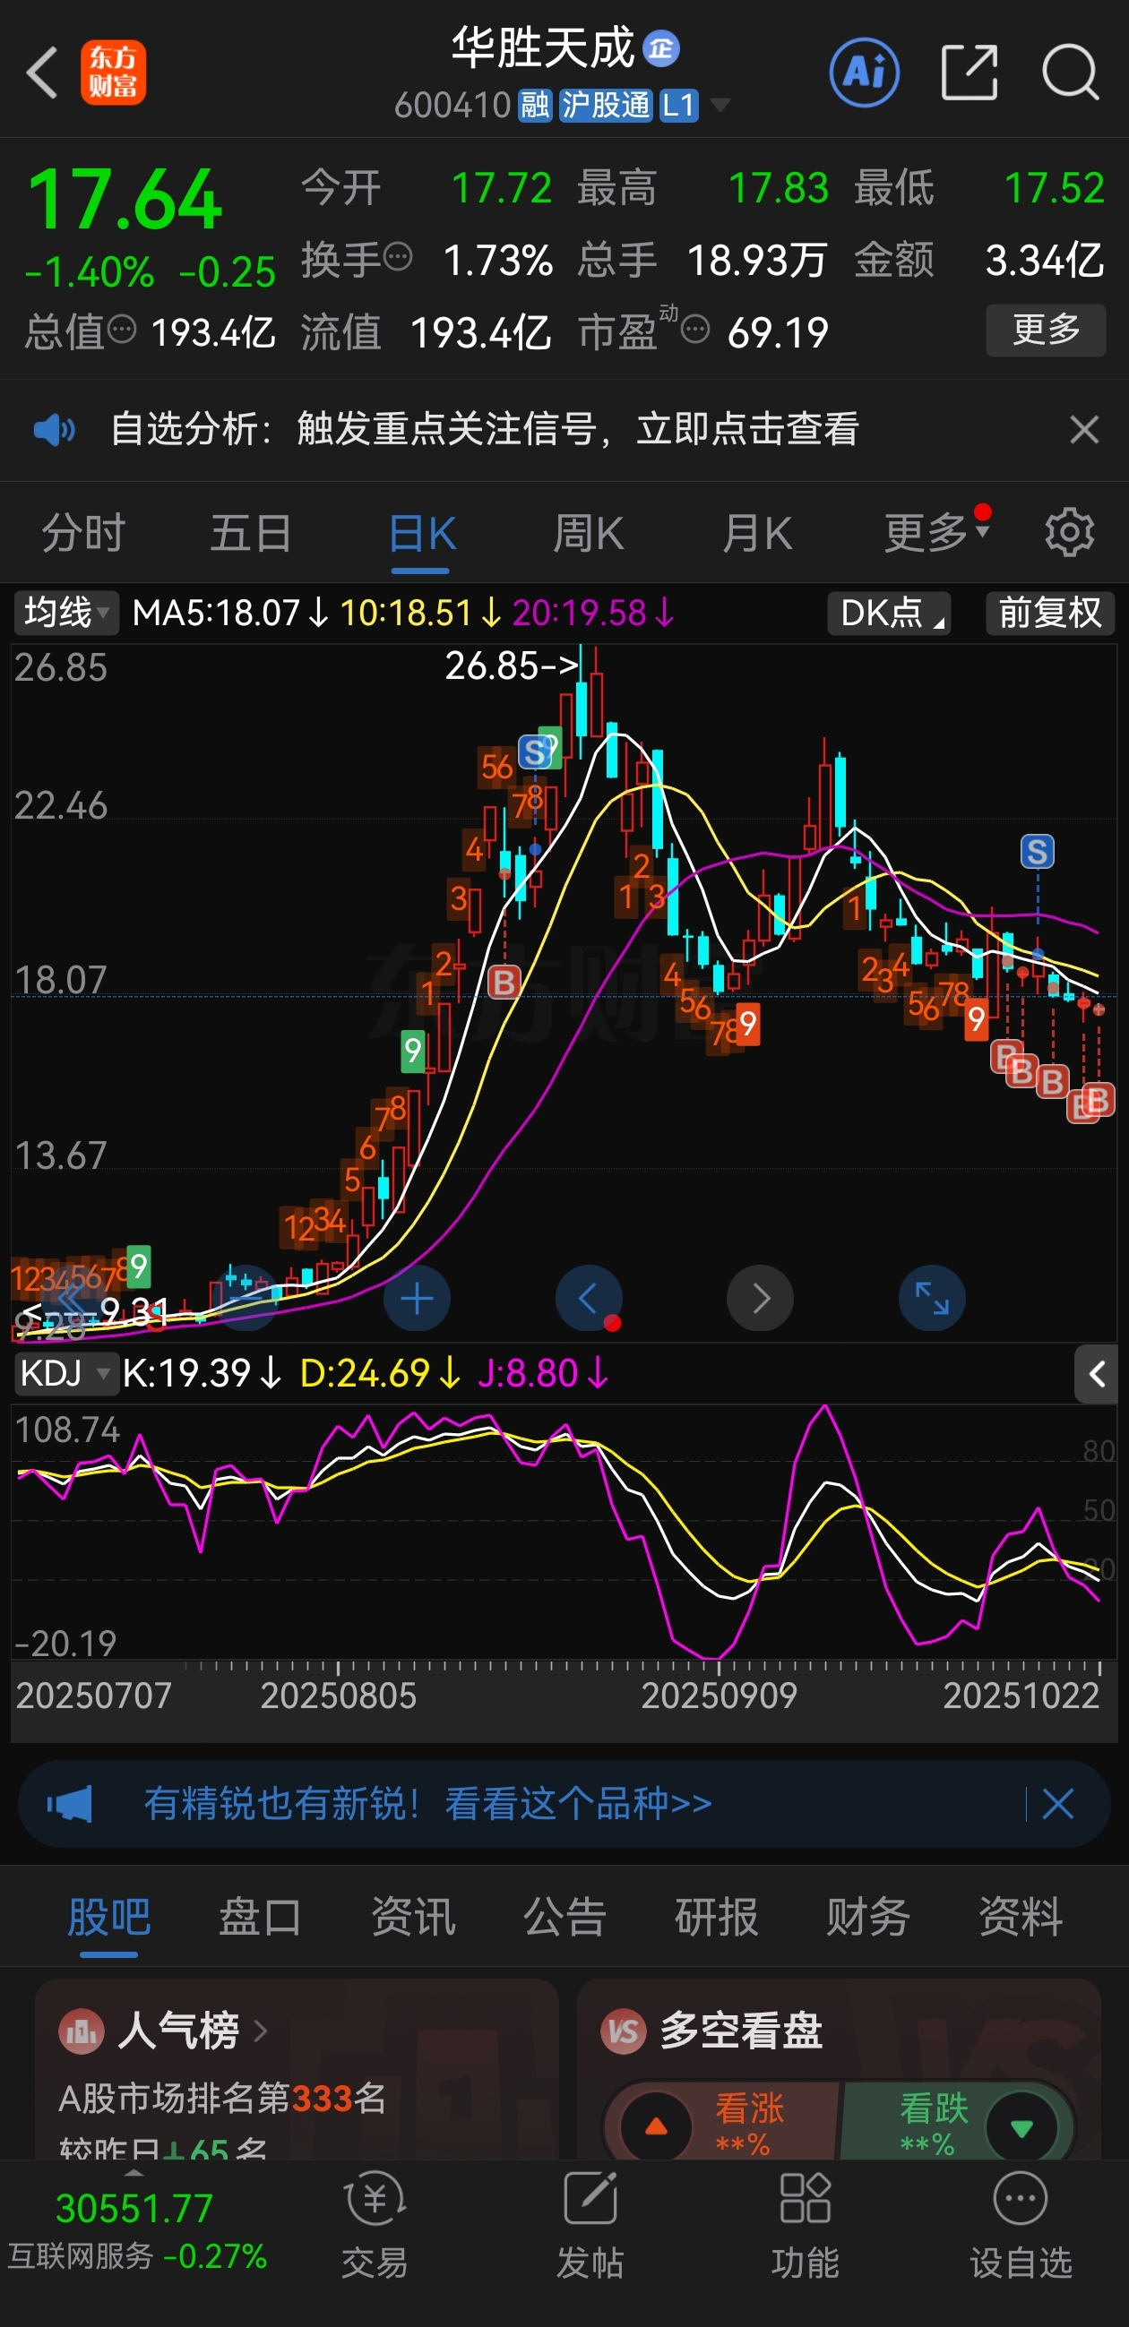Tap the 20250909 date axis marker
The width and height of the screenshot is (1129, 2327).
(719, 1696)
